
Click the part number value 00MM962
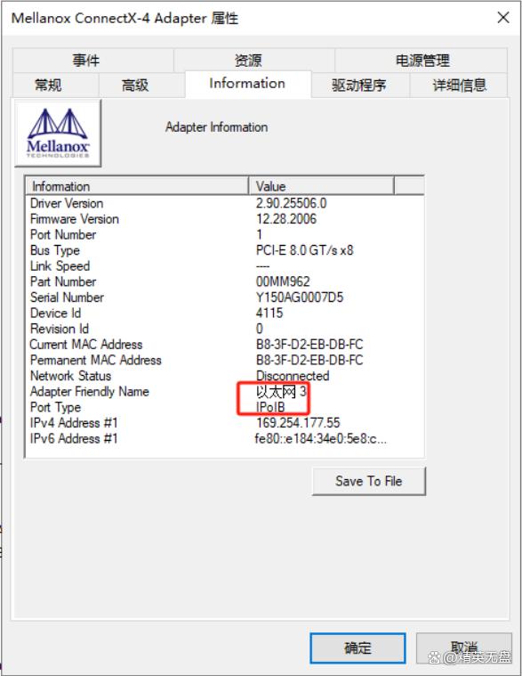point(283,281)
